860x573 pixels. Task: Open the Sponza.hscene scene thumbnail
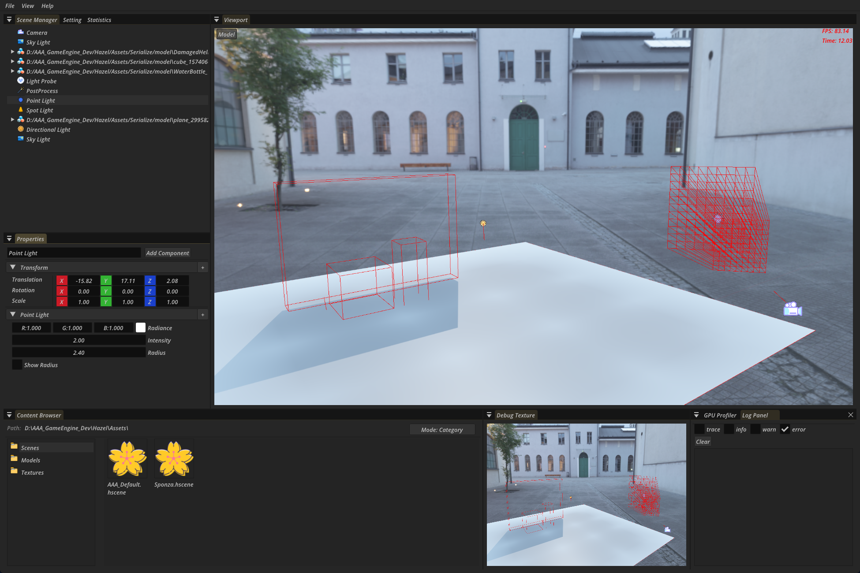tap(173, 458)
